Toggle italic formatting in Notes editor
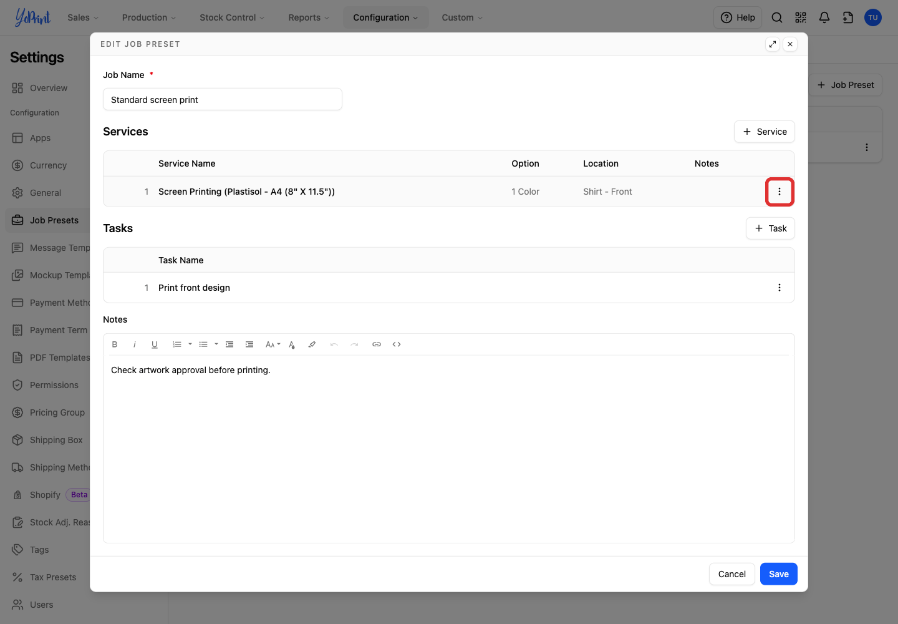898x624 pixels. coord(135,344)
